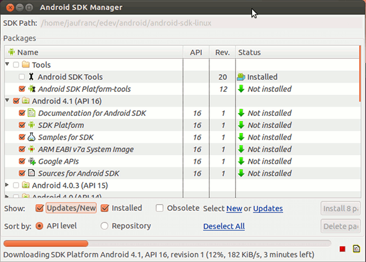Screen dimensions: 366x262
Task: Click the Android 4.1 (API 16) folder icon
Action: [26, 100]
